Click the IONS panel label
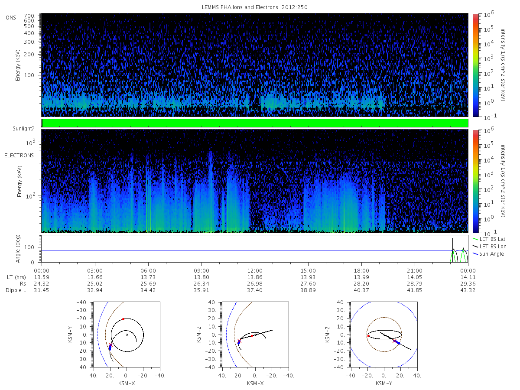The image size is (520, 390). (10, 17)
